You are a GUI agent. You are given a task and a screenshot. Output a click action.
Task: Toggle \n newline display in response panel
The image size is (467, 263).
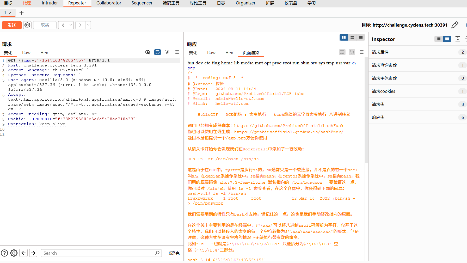(352, 52)
